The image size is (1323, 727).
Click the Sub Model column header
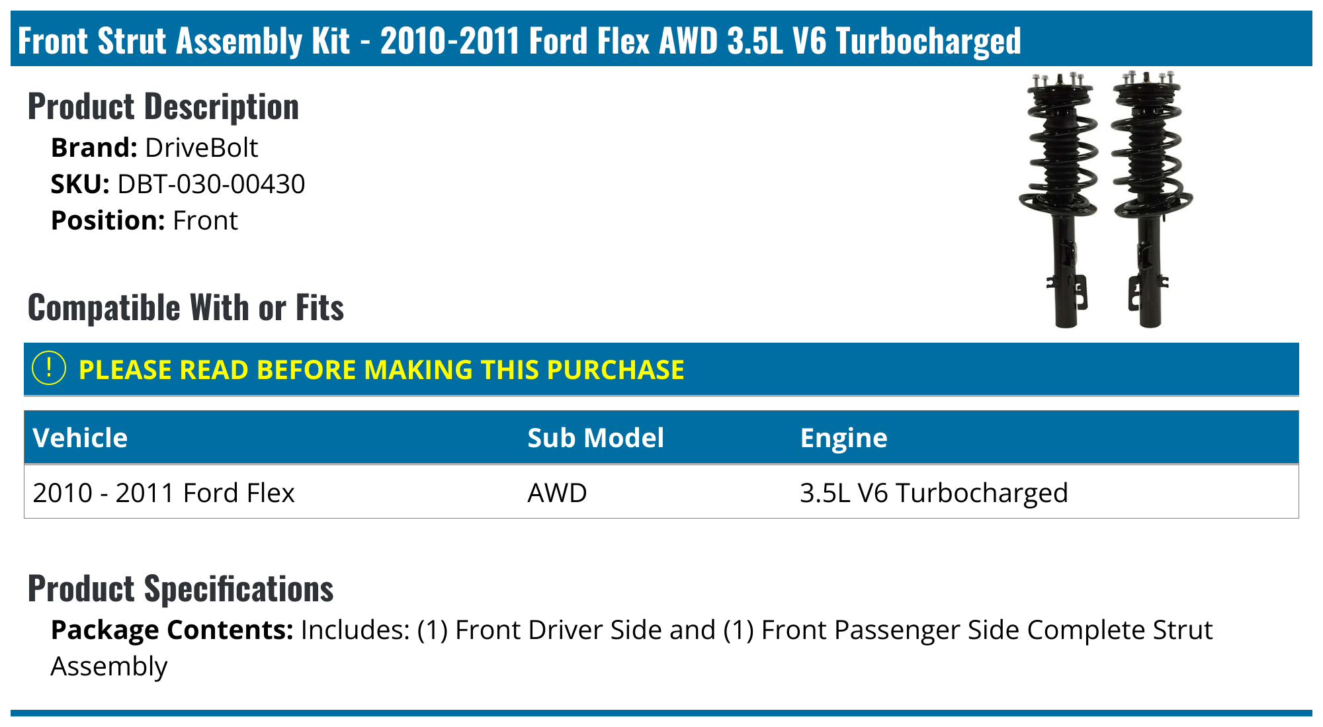[595, 437]
